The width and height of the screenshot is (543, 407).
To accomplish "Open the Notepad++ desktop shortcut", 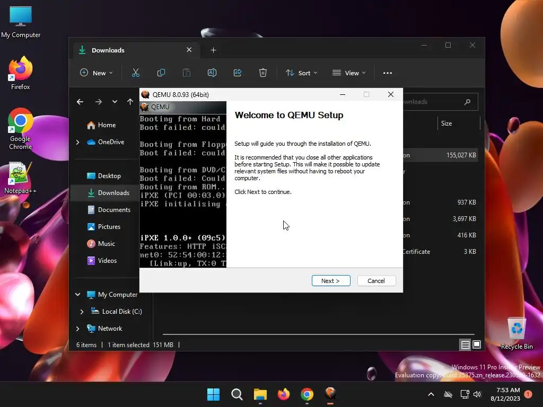I will [20, 178].
